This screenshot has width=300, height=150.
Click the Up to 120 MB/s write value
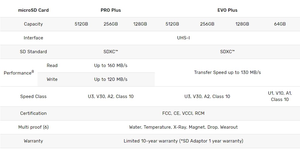111,79
